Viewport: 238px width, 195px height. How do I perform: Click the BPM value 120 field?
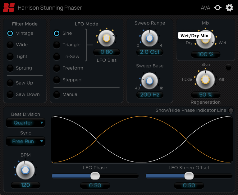(25, 185)
